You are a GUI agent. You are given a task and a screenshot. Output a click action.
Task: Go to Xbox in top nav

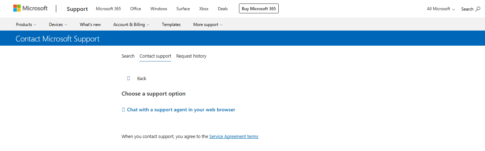(x=204, y=9)
